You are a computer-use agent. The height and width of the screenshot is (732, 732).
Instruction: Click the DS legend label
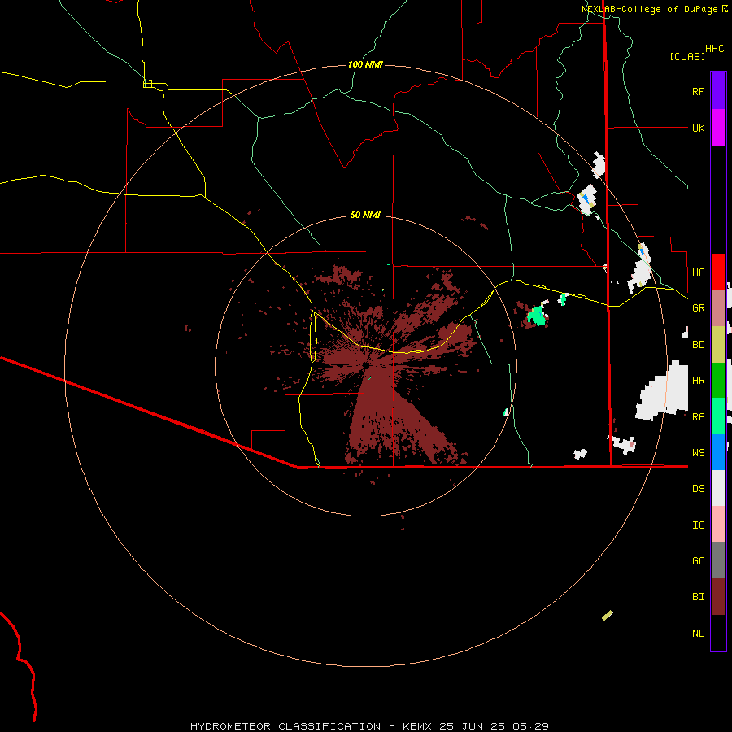[x=698, y=489]
